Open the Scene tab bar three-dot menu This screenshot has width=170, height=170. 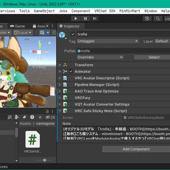tap(52, 26)
